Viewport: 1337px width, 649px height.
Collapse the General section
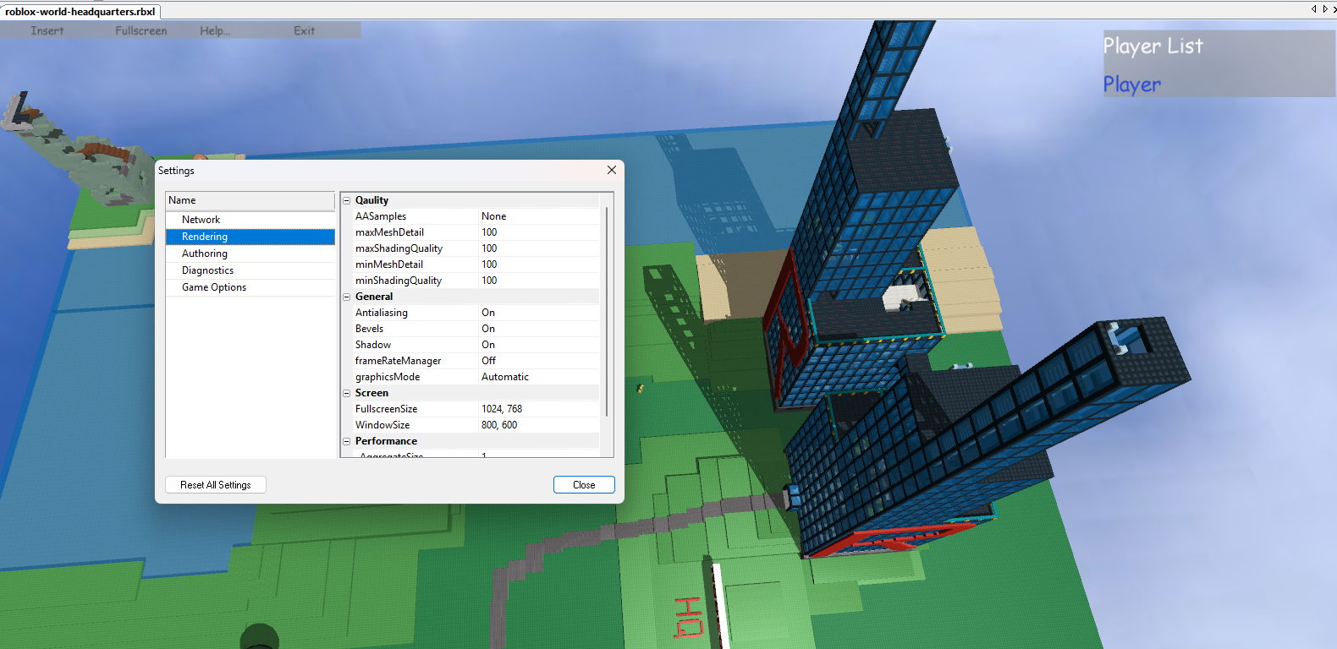pos(346,297)
